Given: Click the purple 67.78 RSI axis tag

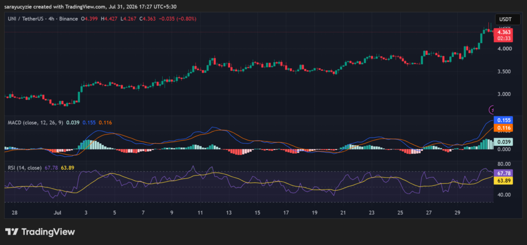Looking at the screenshot, I should click(503, 173).
